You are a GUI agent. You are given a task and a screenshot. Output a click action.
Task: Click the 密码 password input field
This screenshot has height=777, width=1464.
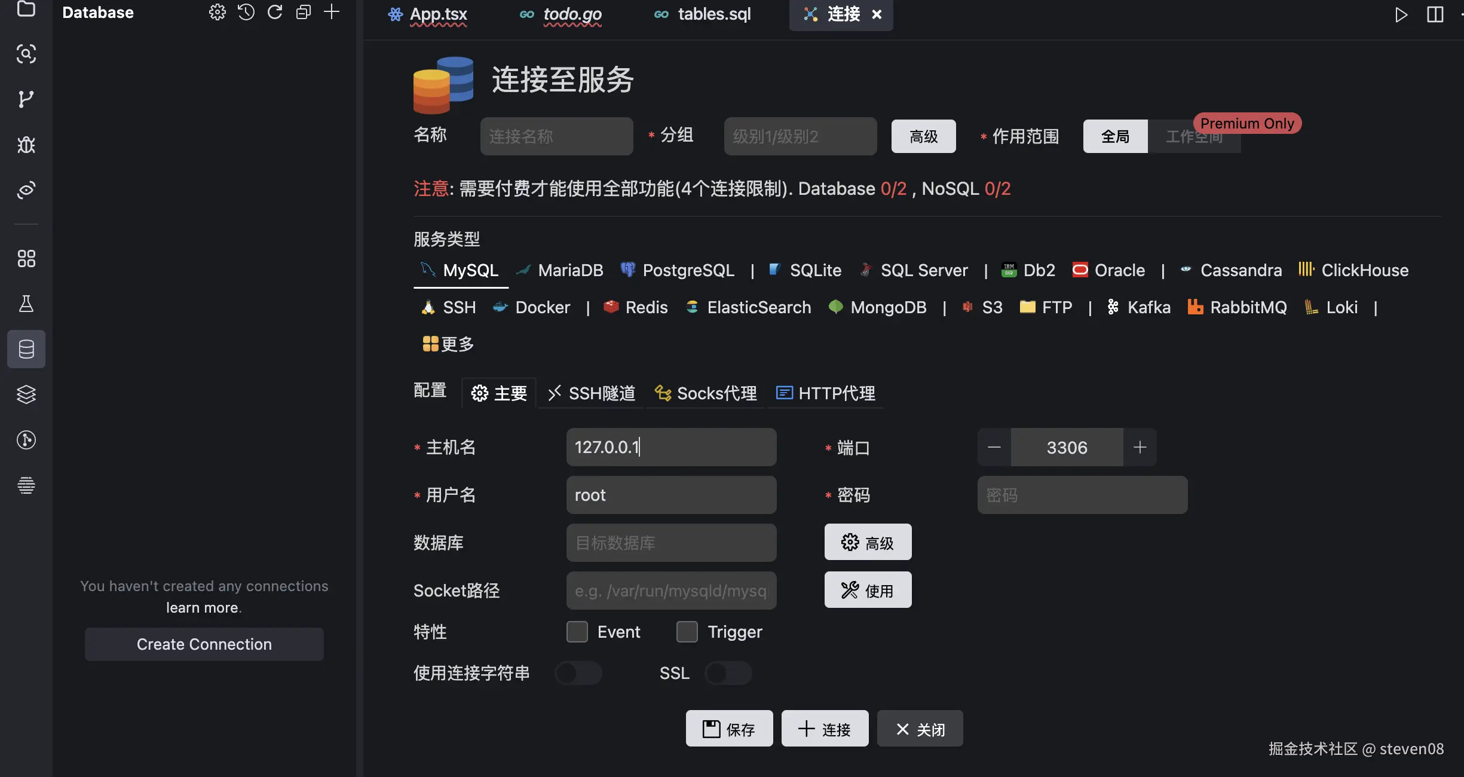[x=1082, y=495]
